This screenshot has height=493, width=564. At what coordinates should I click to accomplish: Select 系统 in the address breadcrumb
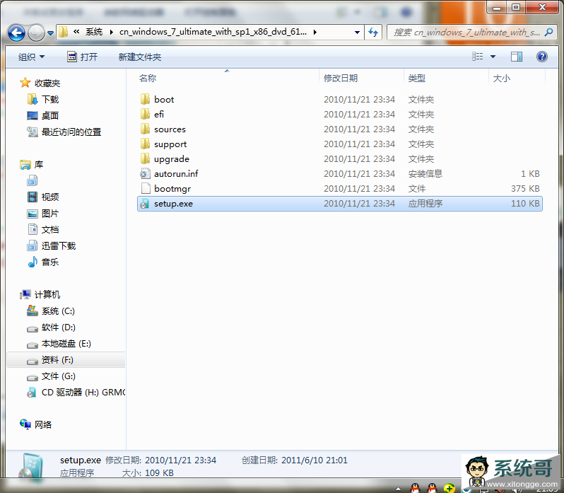(94, 32)
